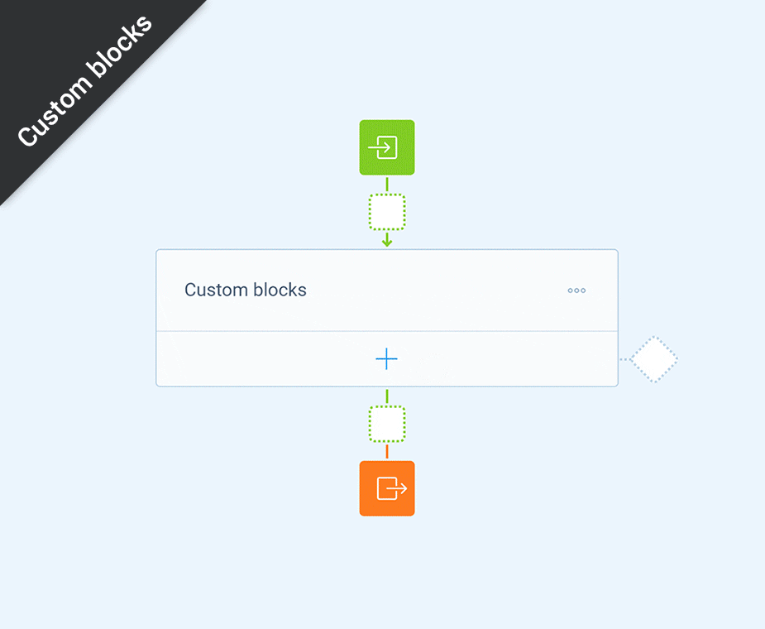Click the dotted line leading to the diamond
Image resolution: width=765 pixels, height=629 pixels.
tap(624, 359)
